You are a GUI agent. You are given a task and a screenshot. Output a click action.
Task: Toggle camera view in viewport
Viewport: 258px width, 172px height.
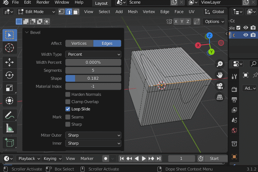click(220, 86)
